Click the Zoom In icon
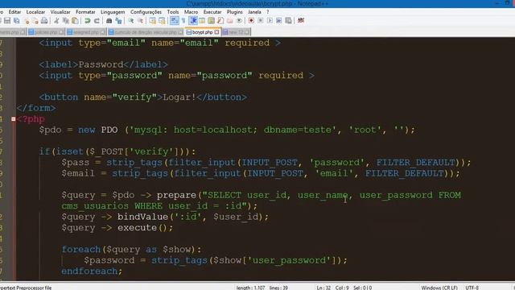This screenshot has height=290, width=515. pos(131,20)
